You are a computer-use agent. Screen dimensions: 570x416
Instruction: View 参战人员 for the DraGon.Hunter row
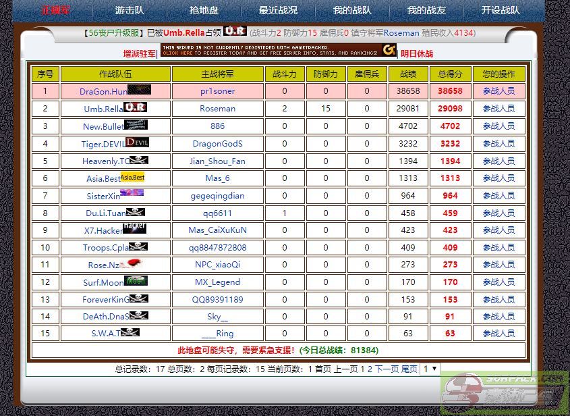[x=498, y=91]
